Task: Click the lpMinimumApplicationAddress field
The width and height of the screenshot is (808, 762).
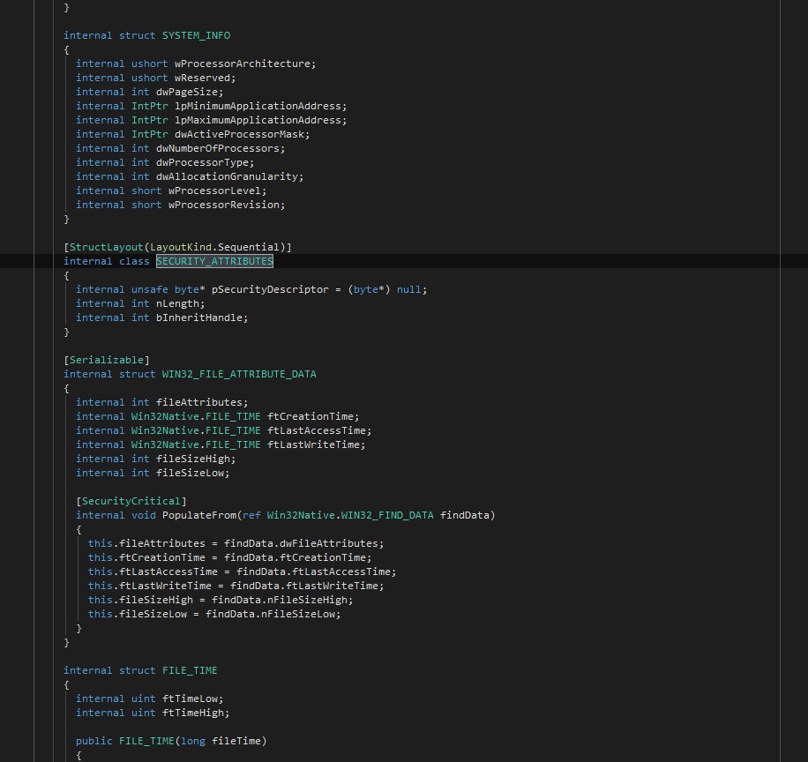Action: [x=255, y=106]
